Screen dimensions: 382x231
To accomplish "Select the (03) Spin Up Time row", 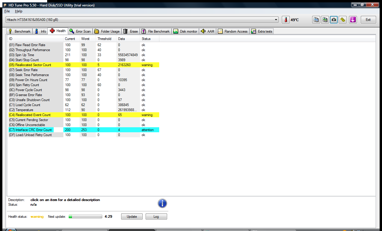I will [x=83, y=55].
